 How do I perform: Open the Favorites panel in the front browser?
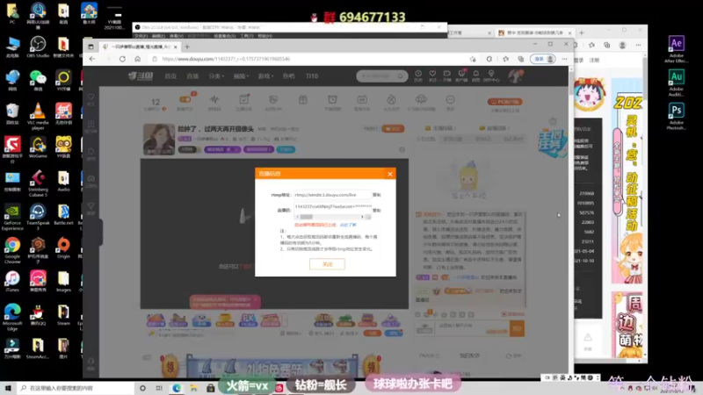point(505,59)
